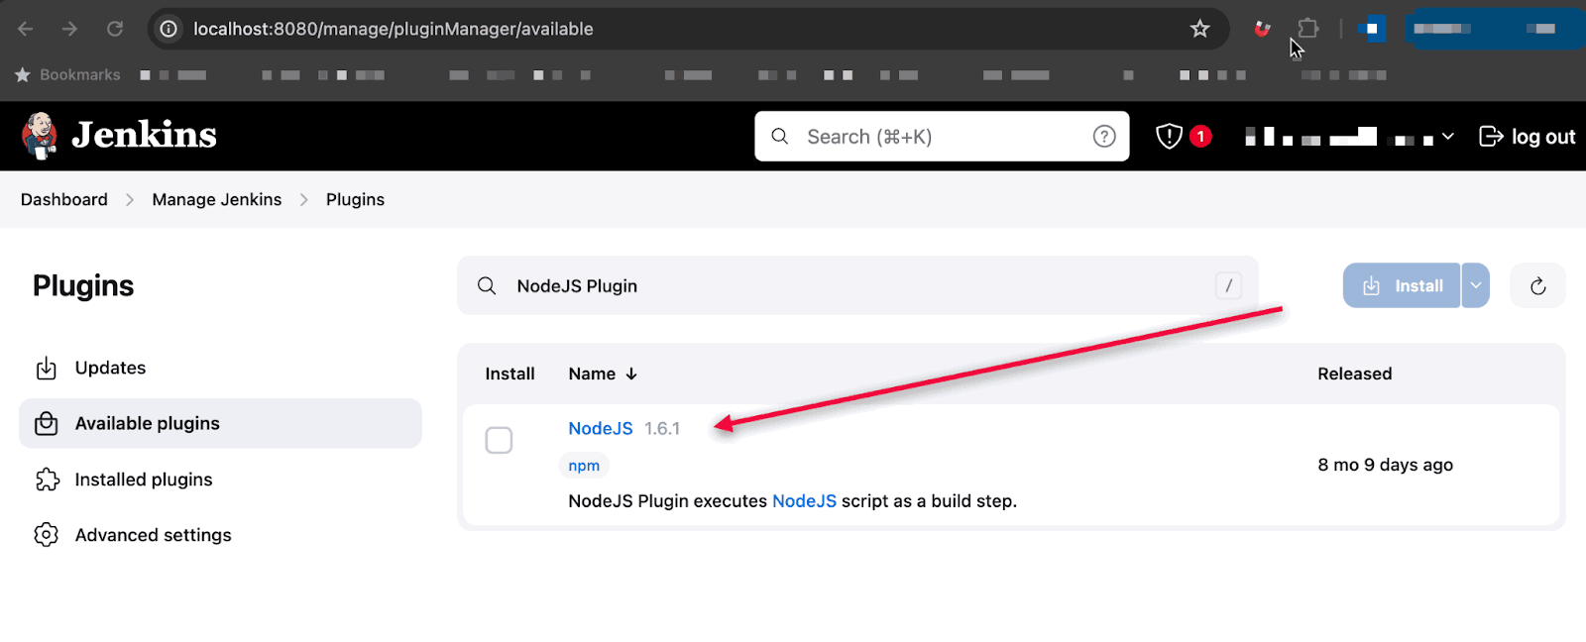1586x642 pixels.
Task: Select Available plugins in sidebar
Action: click(x=220, y=423)
